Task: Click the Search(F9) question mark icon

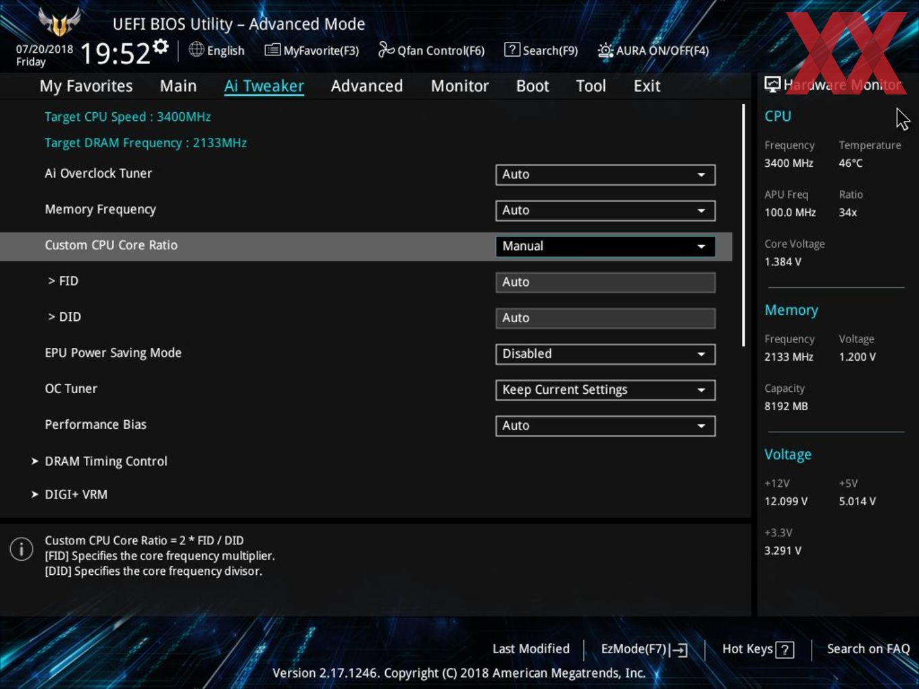Action: pos(512,49)
